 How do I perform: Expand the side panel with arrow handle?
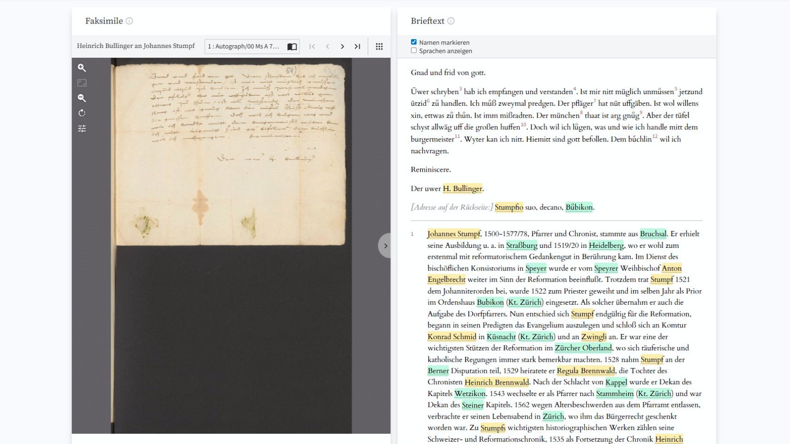385,246
